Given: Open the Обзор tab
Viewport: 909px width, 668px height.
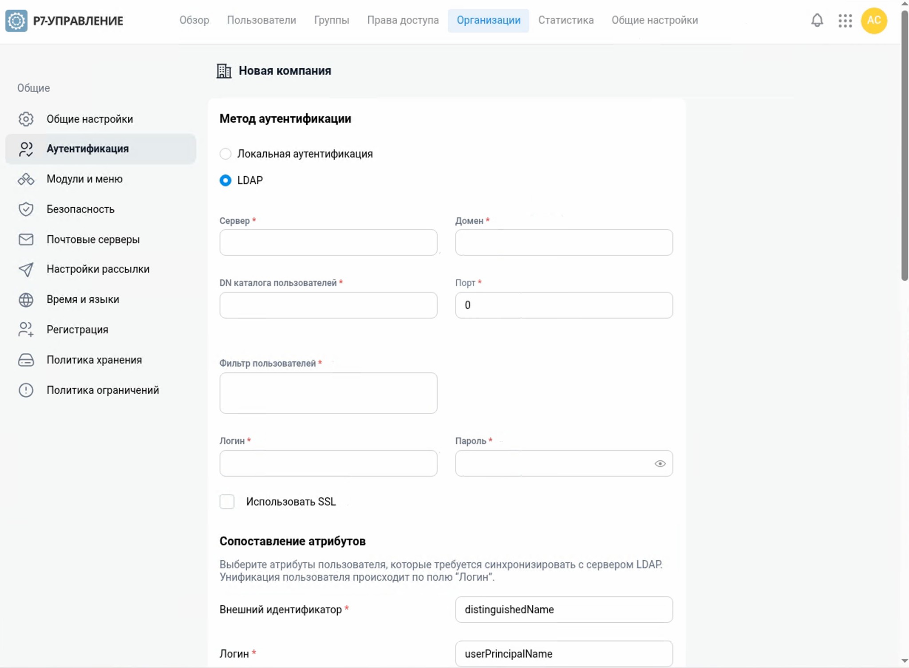Looking at the screenshot, I should [194, 20].
